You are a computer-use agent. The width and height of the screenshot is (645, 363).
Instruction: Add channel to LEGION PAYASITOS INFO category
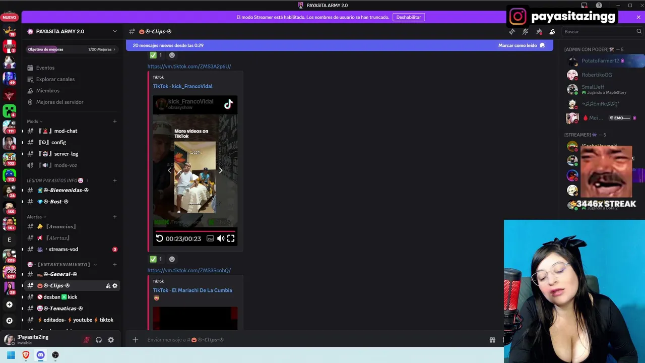115,180
